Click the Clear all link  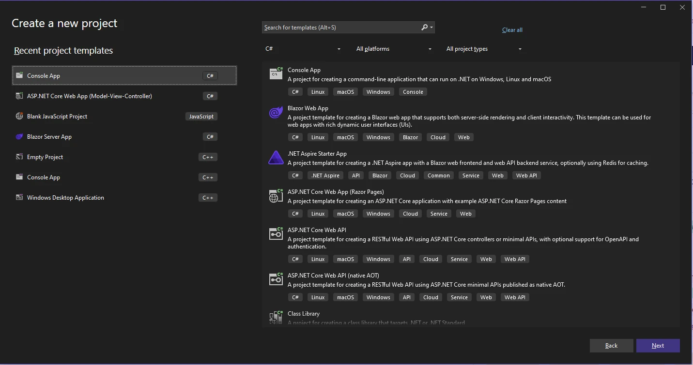[512, 30]
